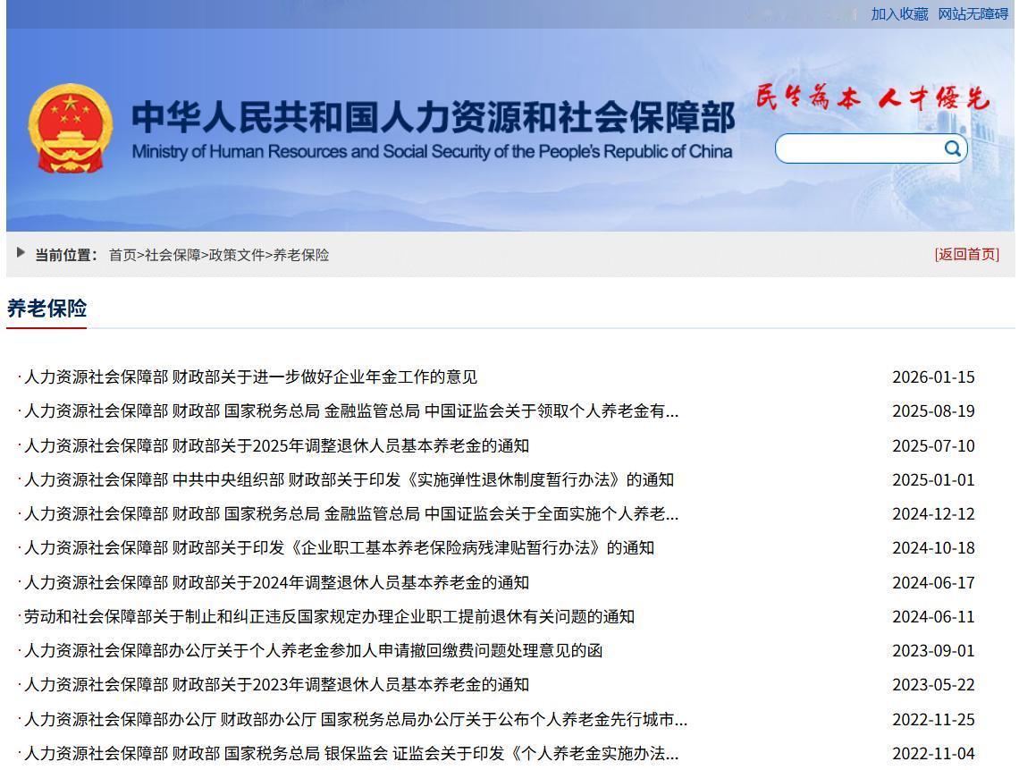Click date 2022-11-25
Viewport: 1019px width, 770px height.
point(934,719)
